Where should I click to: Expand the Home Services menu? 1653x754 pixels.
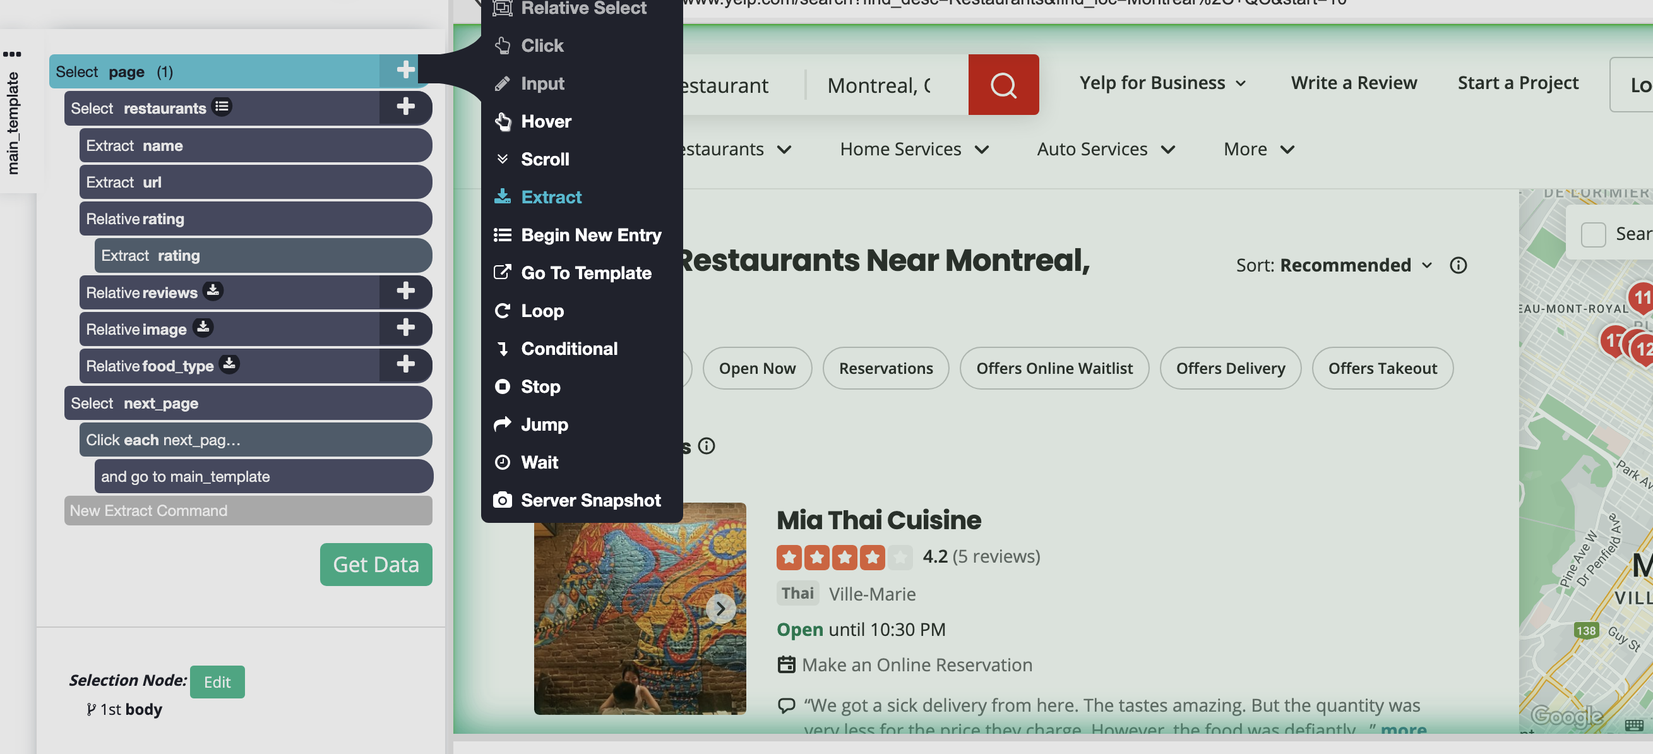tap(914, 149)
